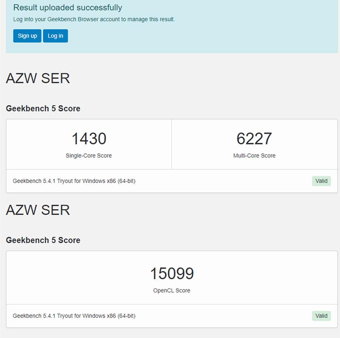Click the Geekbench 5 Score heading above the CPU scores
The height and width of the screenshot is (338, 340).
point(43,108)
